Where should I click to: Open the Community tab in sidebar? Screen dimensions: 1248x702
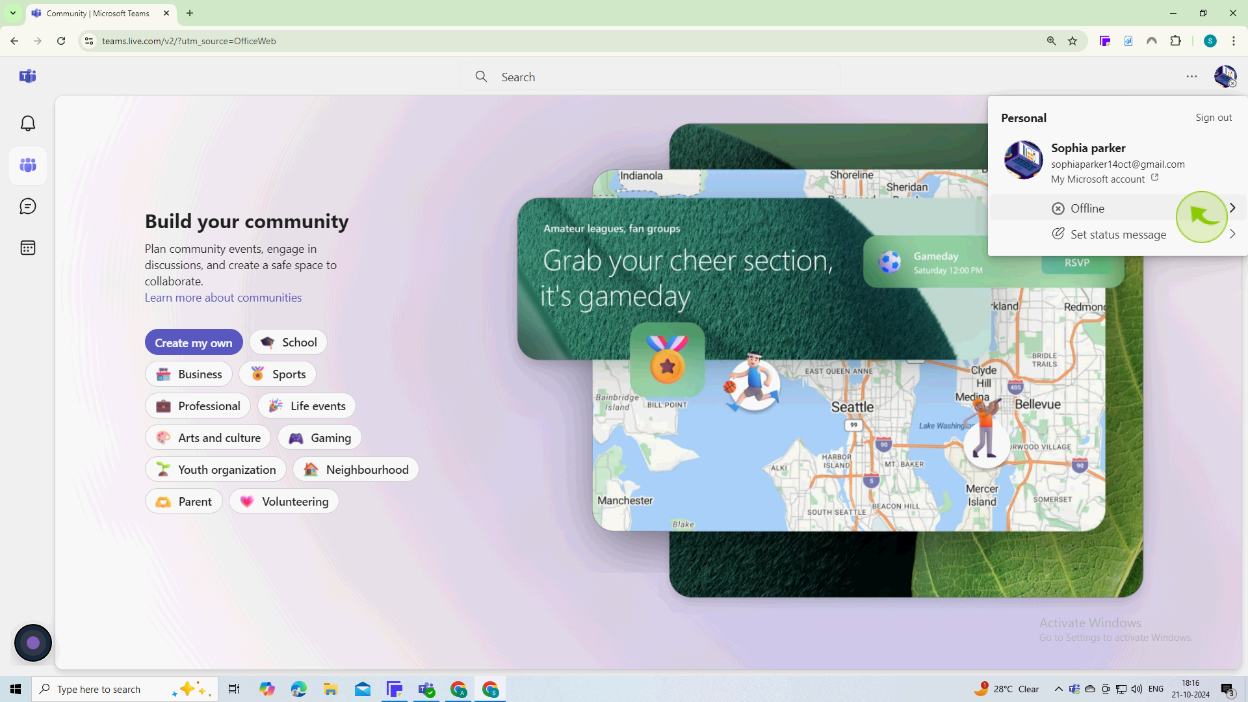28,165
